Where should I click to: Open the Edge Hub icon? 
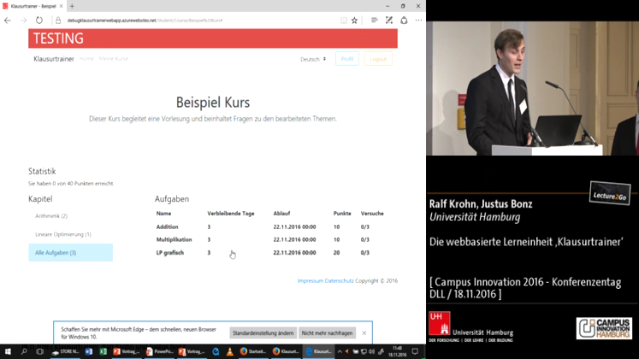374,20
